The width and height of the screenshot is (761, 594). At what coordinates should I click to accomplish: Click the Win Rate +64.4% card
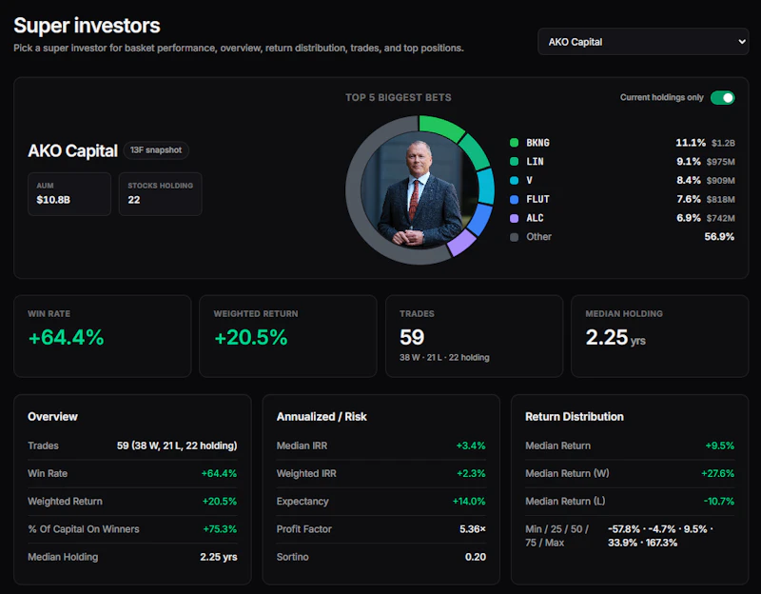tap(103, 336)
